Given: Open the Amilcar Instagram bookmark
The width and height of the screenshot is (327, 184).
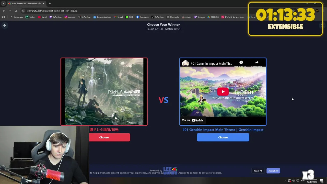Looking at the screenshot, I should tap(70, 17).
